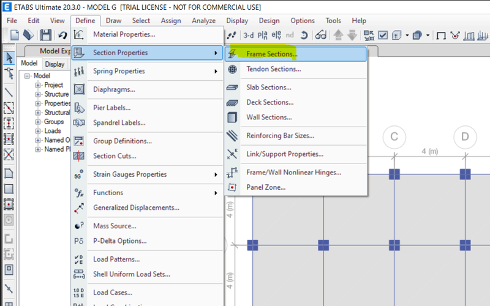
Task: Select the pointer tool in the left toolbar
Action: point(9,58)
